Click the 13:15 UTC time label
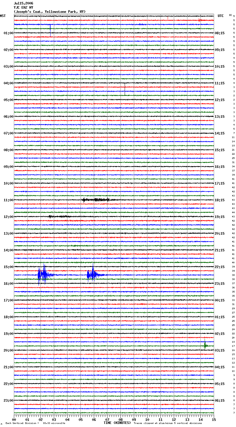The width and height of the screenshot is (236, 427). [220, 117]
